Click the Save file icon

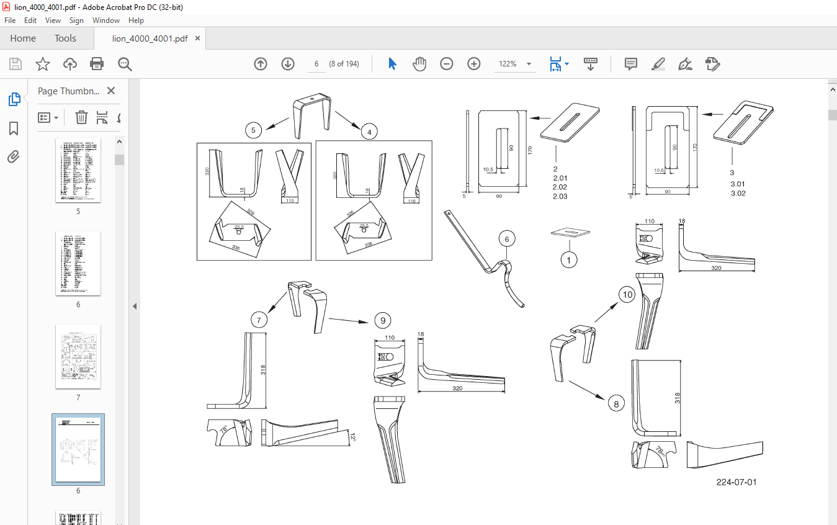point(16,64)
